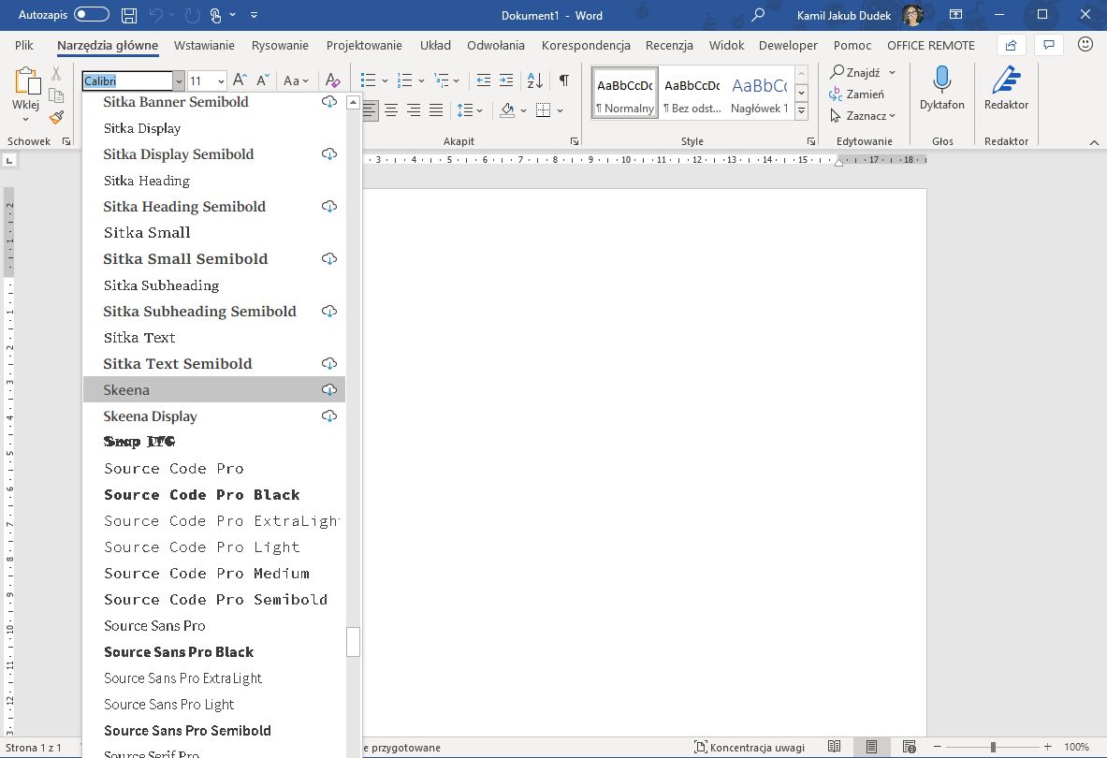The width and height of the screenshot is (1107, 758).
Task: Toggle align right
Action: tap(414, 110)
